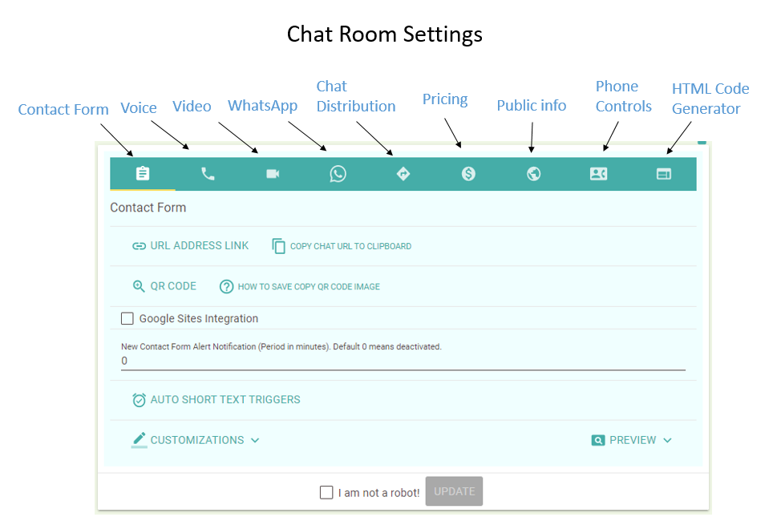Open How to Save Copy QR Code help
This screenshot has width=769, height=525.
(x=300, y=286)
